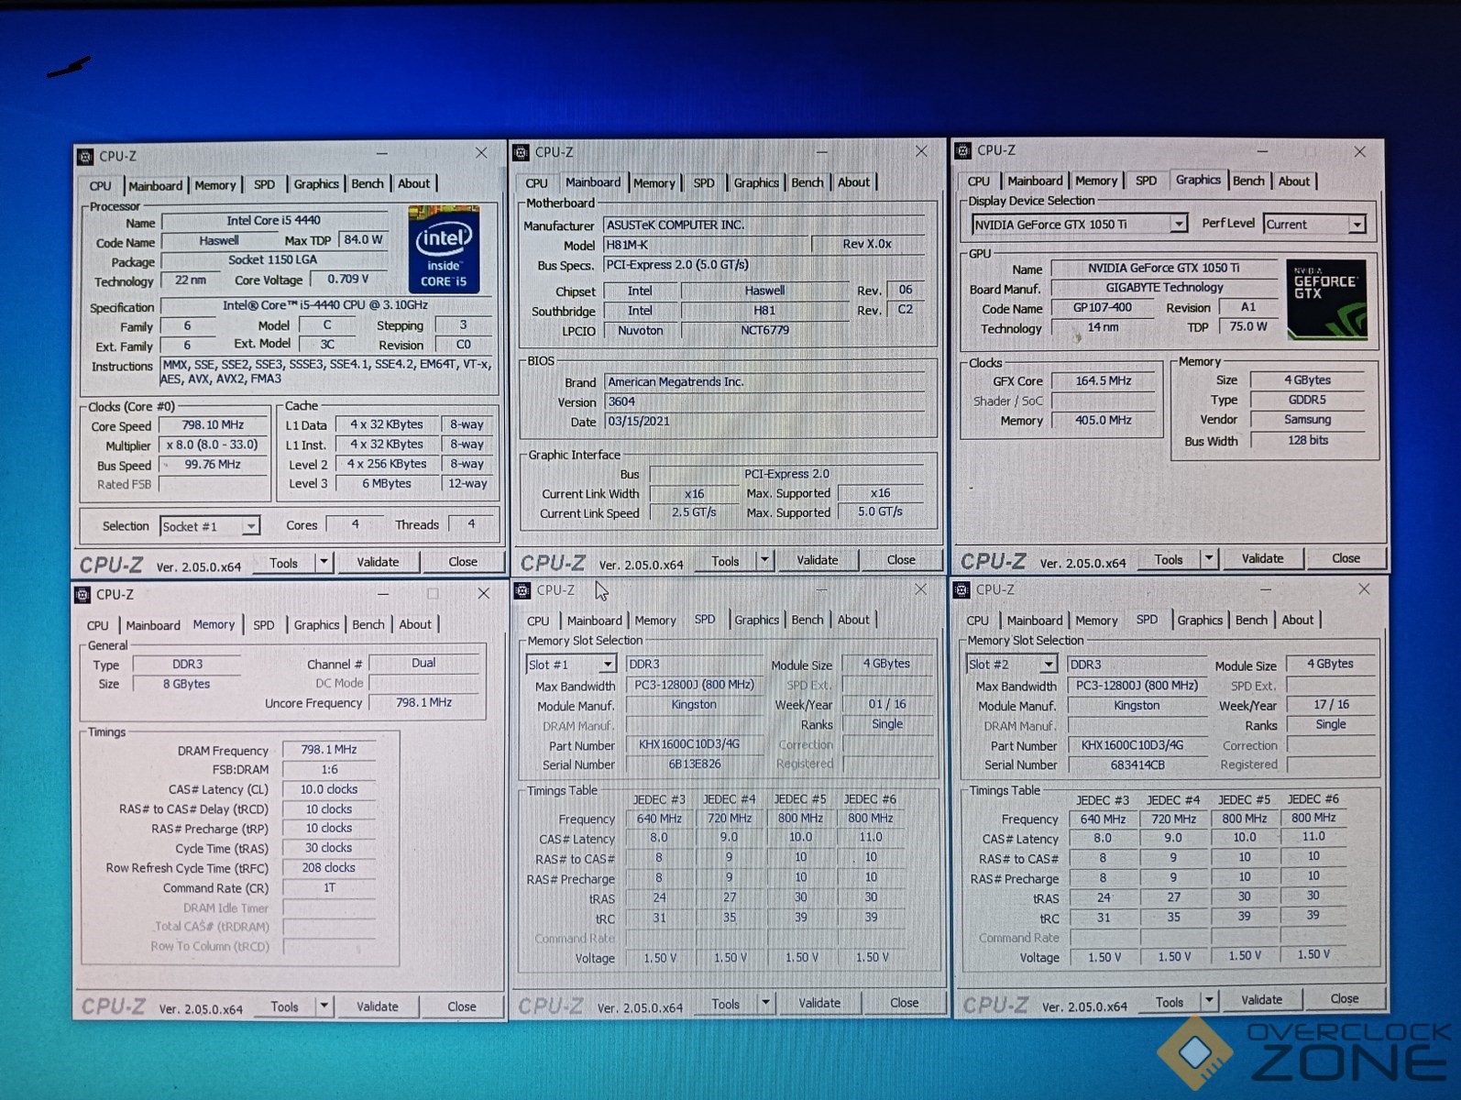Click the board manufacturer value 'GIGABYTE Technology'
Screen dimensions: 1461x1100
[1164, 288]
